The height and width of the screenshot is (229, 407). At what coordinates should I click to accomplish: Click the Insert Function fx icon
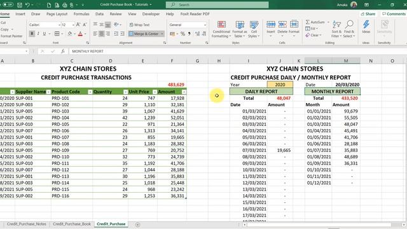(63, 52)
